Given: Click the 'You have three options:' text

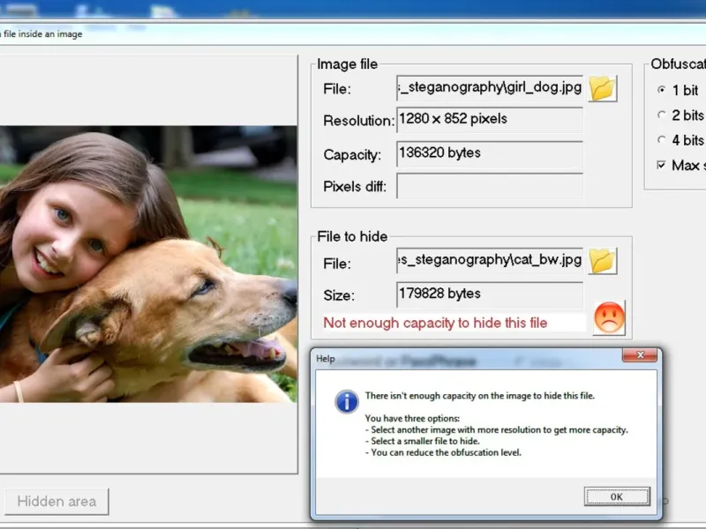Looking at the screenshot, I should click(x=412, y=418).
